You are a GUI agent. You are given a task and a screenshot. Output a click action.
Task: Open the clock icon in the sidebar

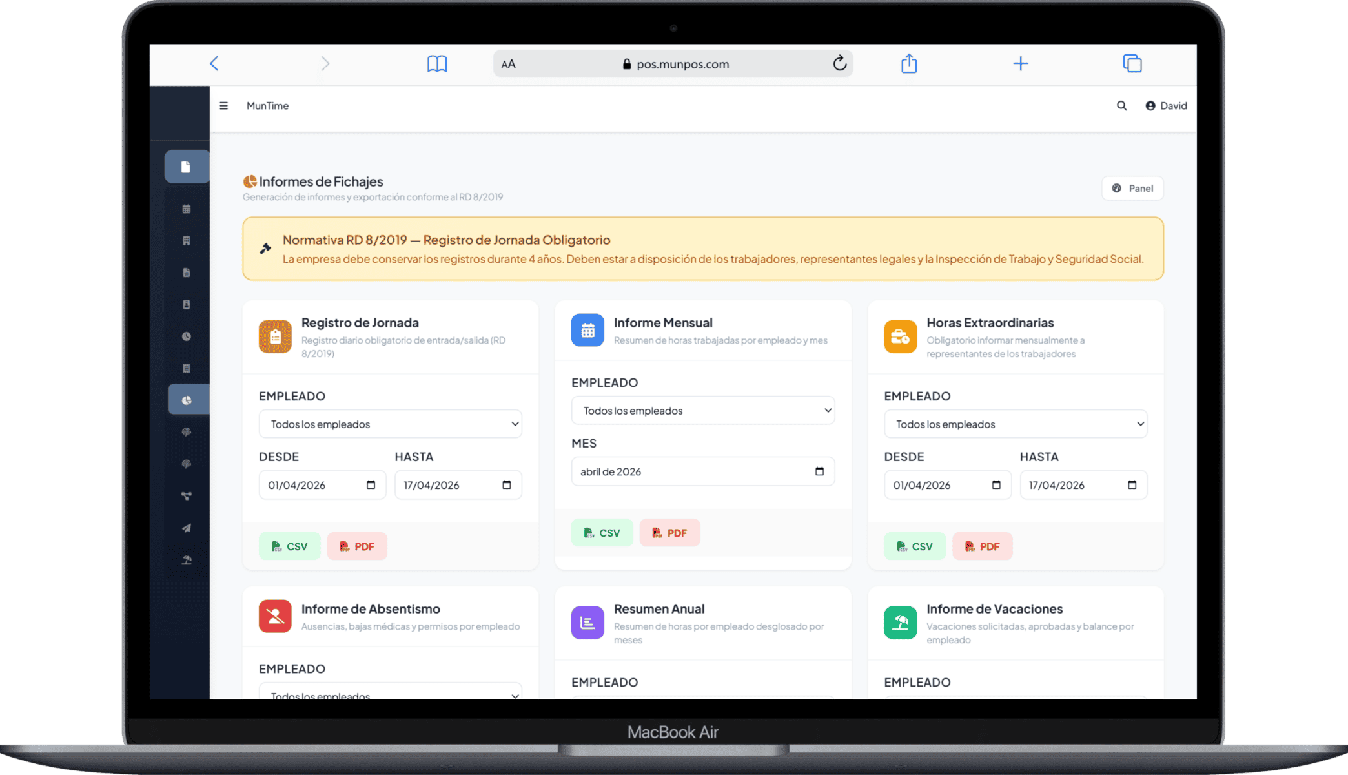click(x=187, y=336)
